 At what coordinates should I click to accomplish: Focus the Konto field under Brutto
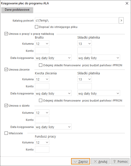pos(42,51)
